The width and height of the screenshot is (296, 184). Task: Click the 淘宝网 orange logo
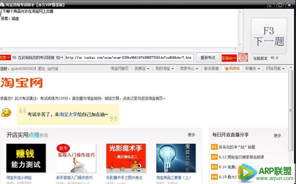click(21, 82)
